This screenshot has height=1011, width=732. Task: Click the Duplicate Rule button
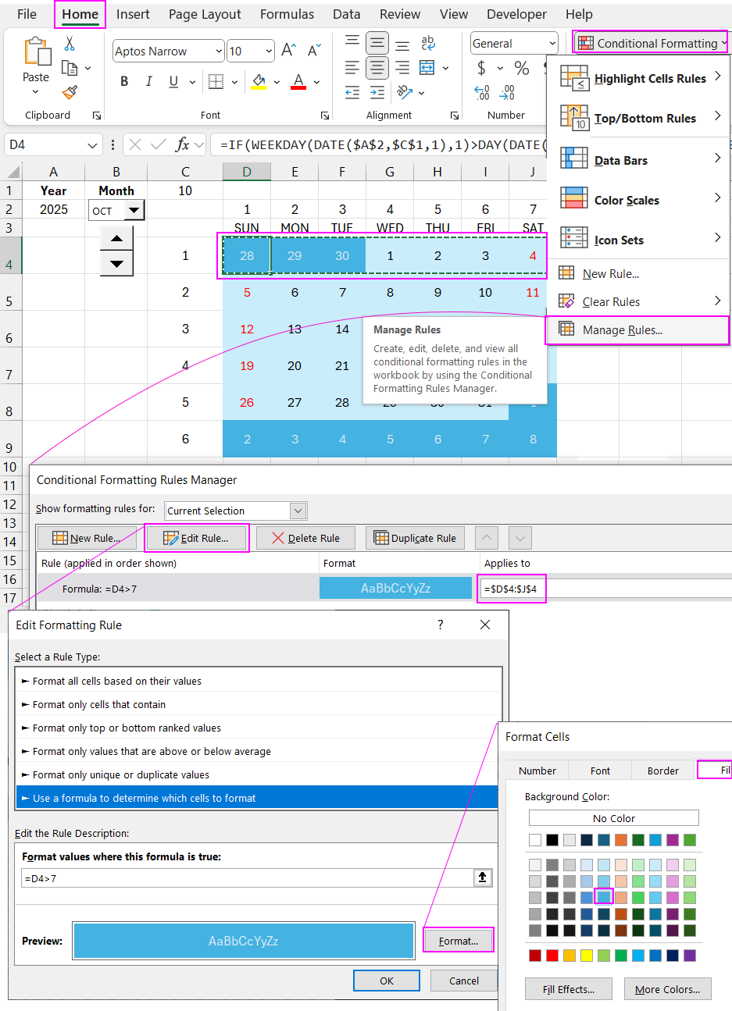pyautogui.click(x=415, y=537)
